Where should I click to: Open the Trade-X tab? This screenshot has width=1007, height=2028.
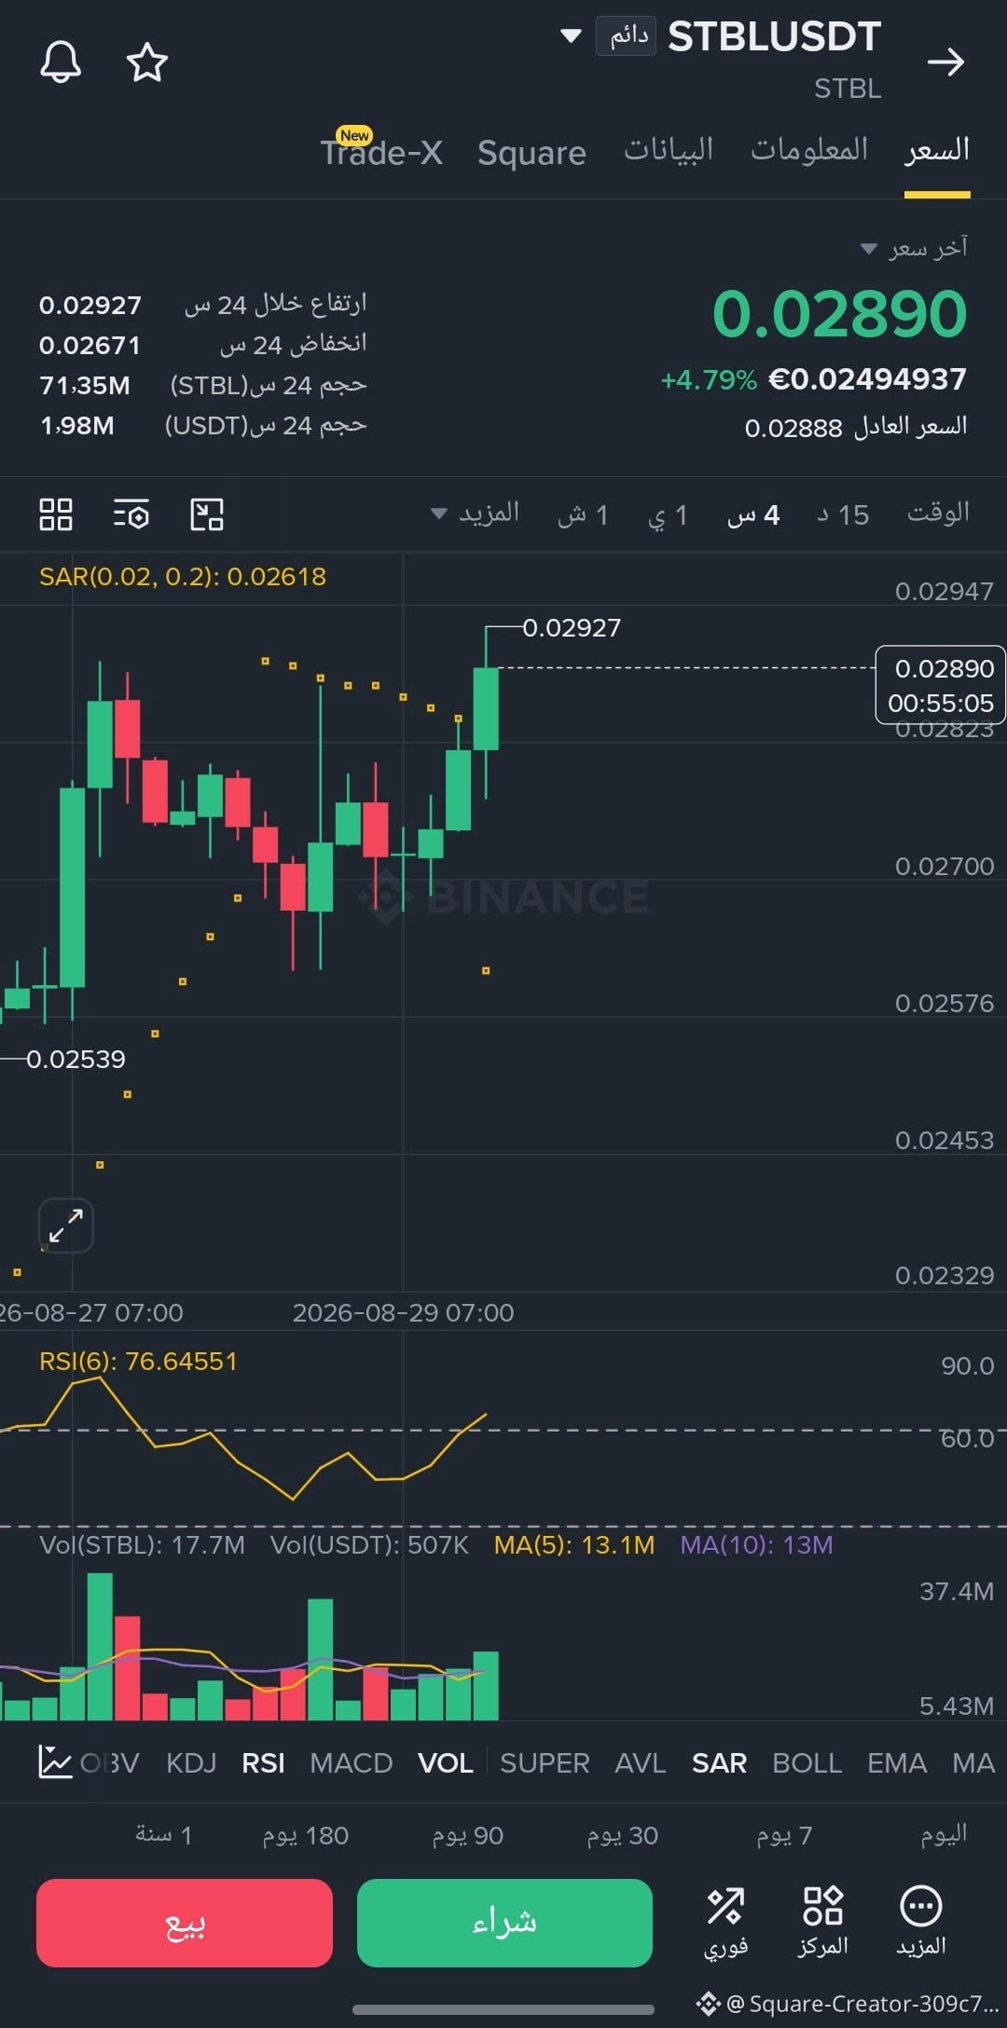click(381, 152)
